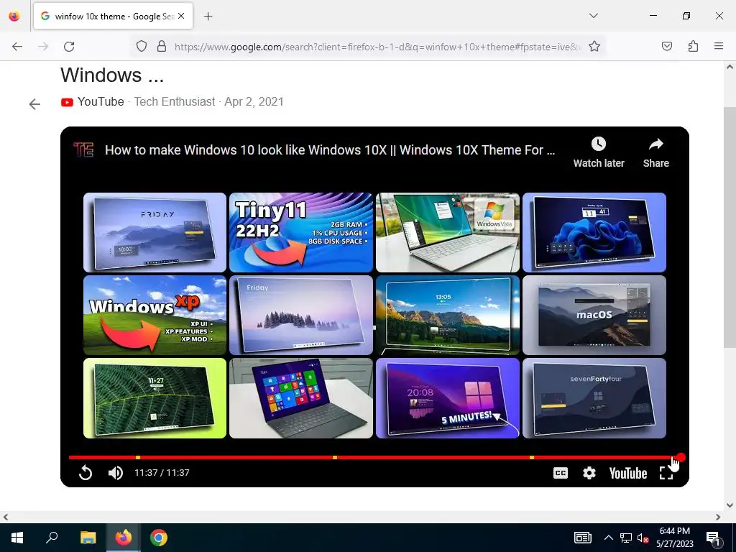Open Firefox View icon in tab bar

point(14,16)
